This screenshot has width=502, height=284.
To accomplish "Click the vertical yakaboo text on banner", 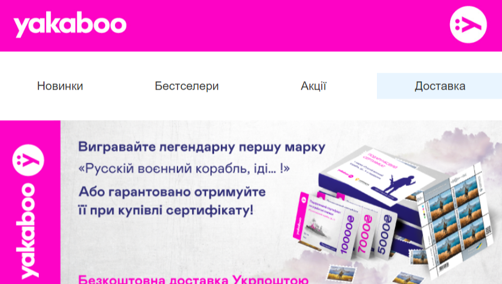I will (x=28, y=230).
